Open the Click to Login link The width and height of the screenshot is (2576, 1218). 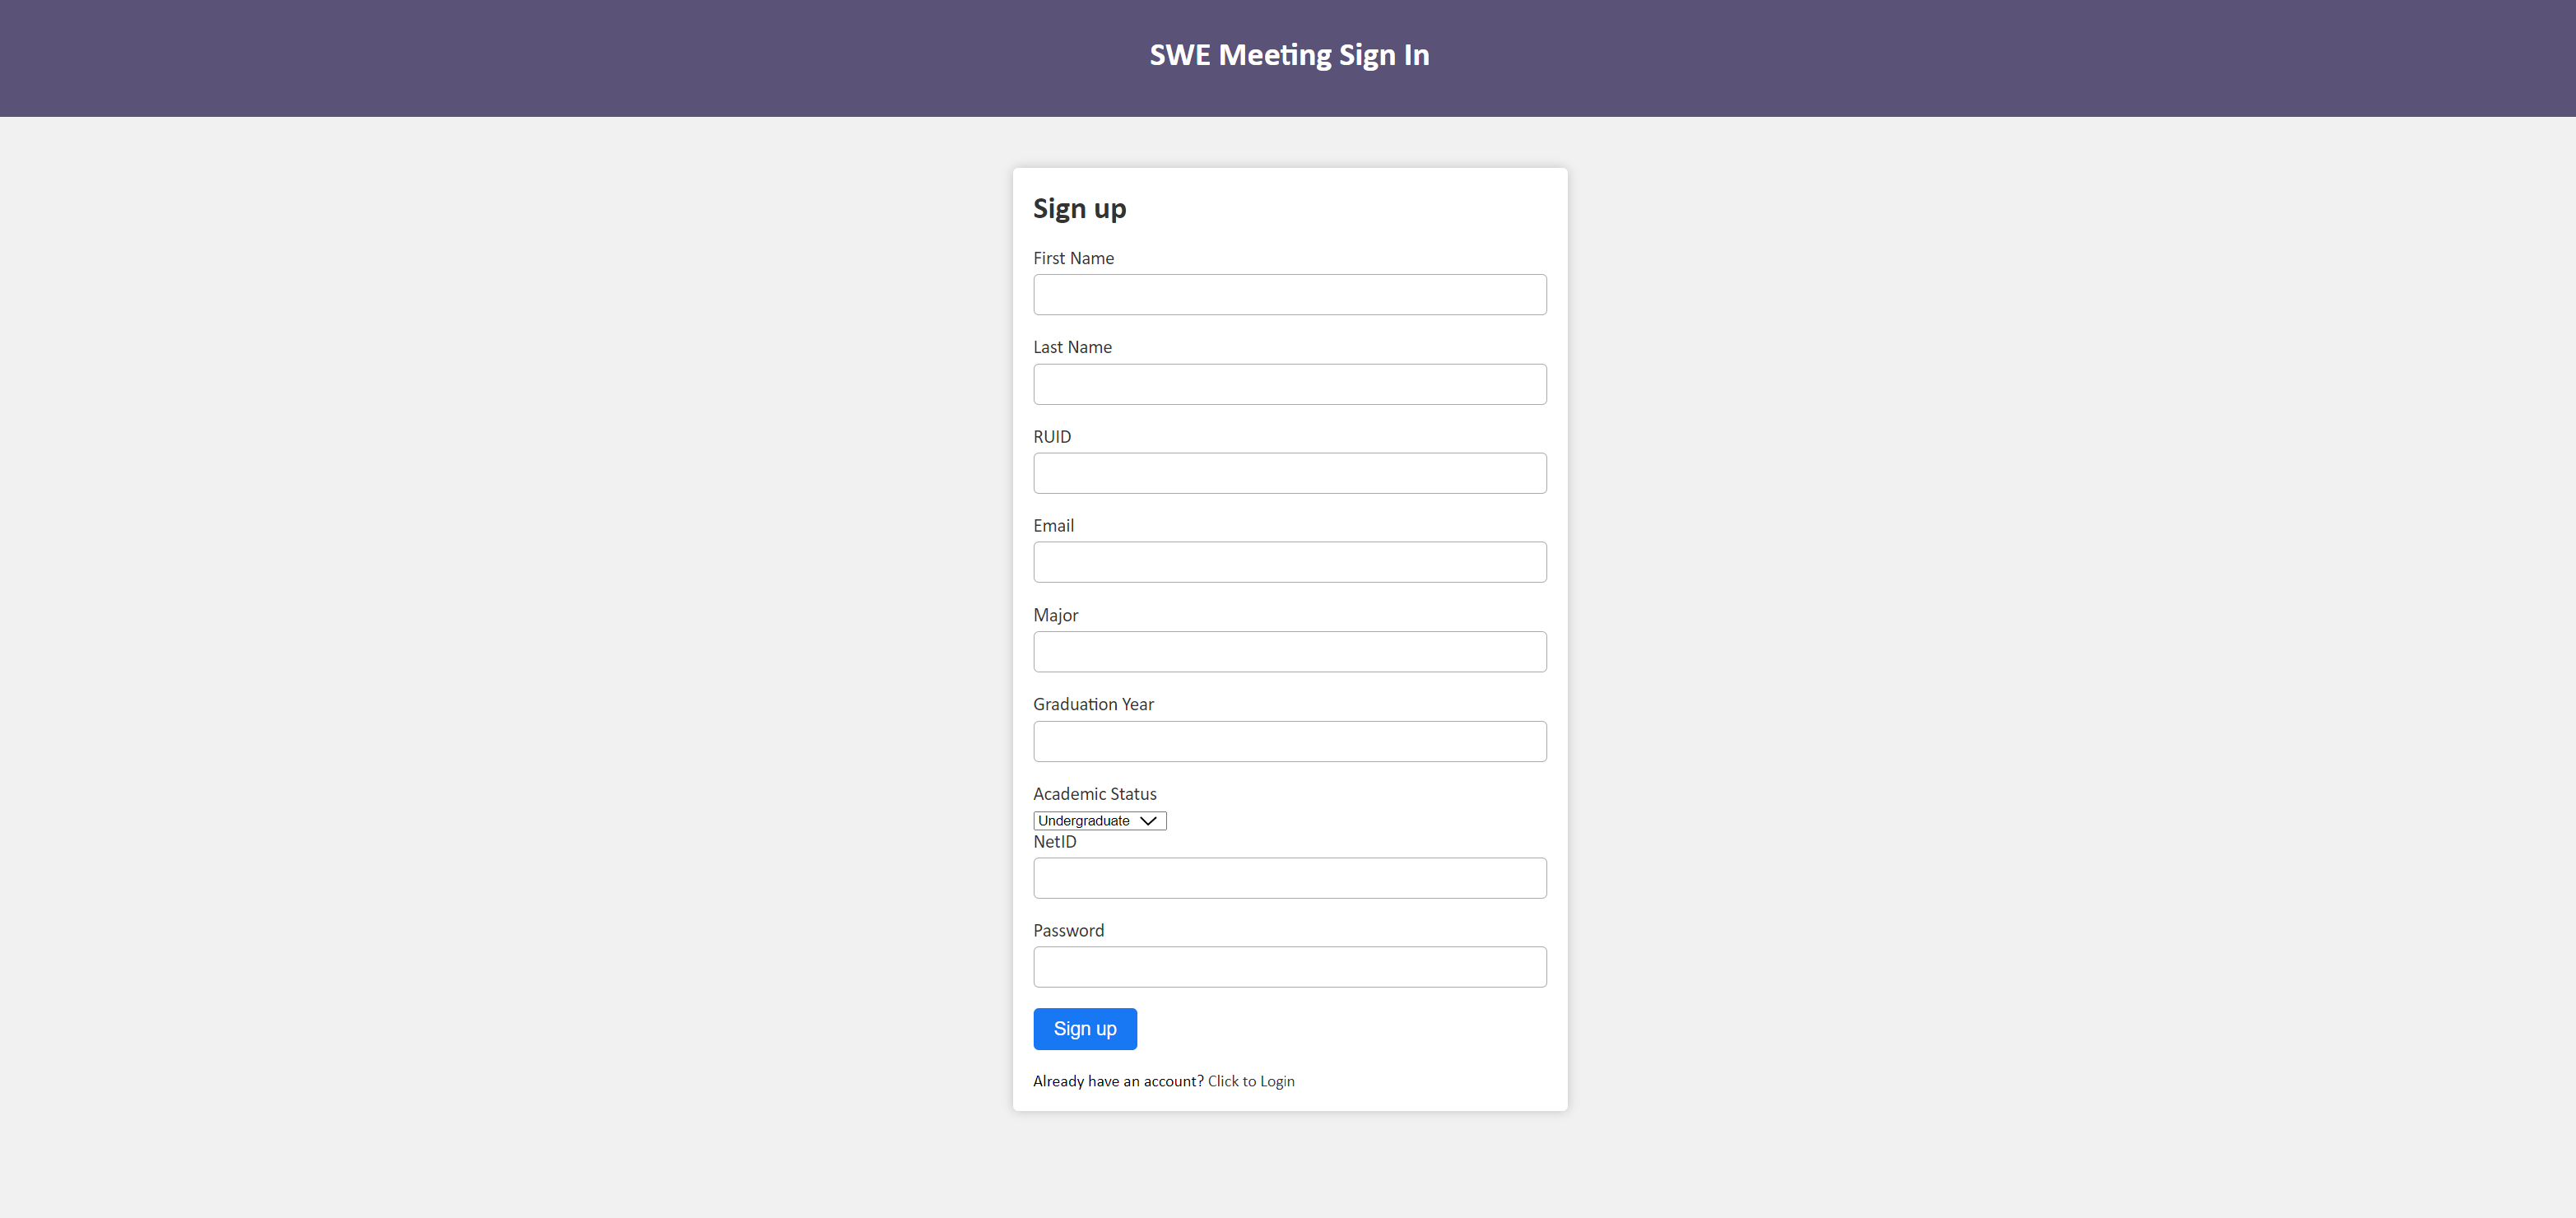[x=1250, y=1081]
